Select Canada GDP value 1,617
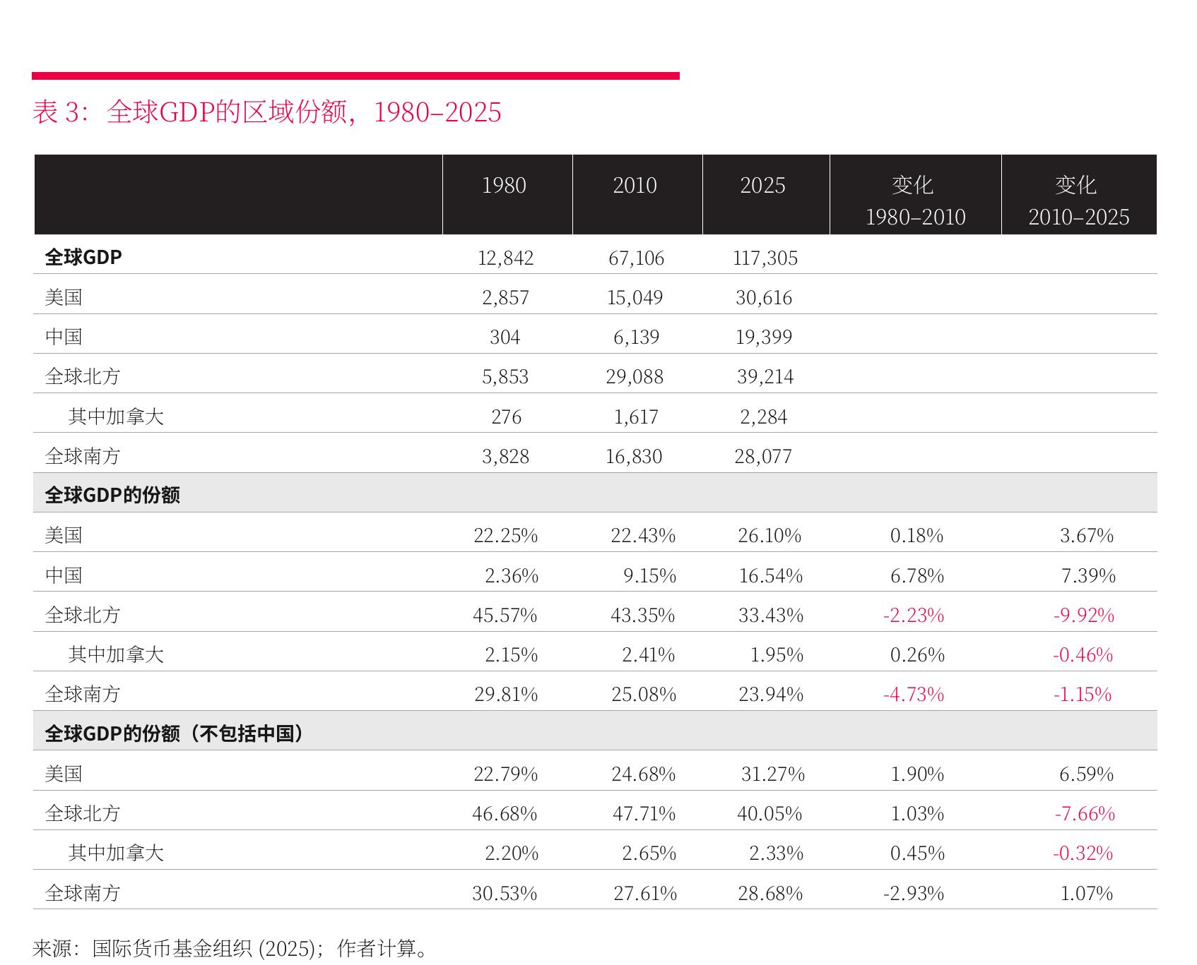 636,417
